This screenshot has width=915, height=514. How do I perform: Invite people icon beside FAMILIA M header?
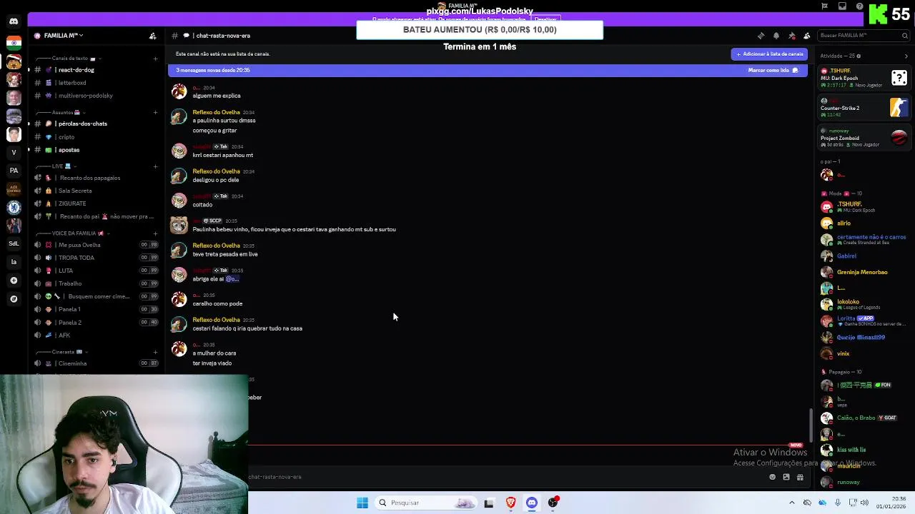(x=152, y=36)
